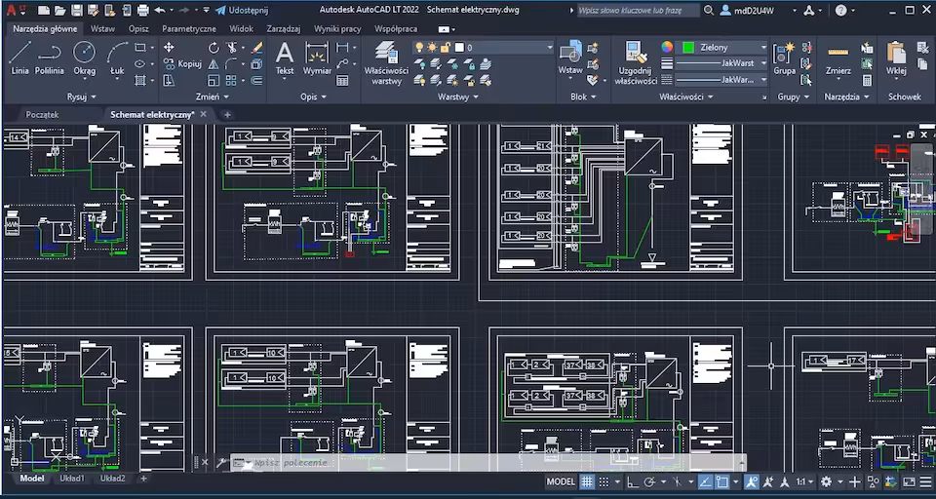Toggle the layer lock padlock icon
This screenshot has height=499, width=936.
[445, 47]
